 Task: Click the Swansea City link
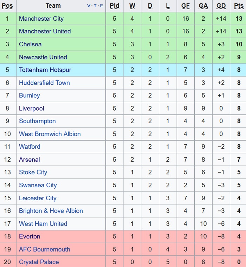pyautogui.click(x=38, y=185)
